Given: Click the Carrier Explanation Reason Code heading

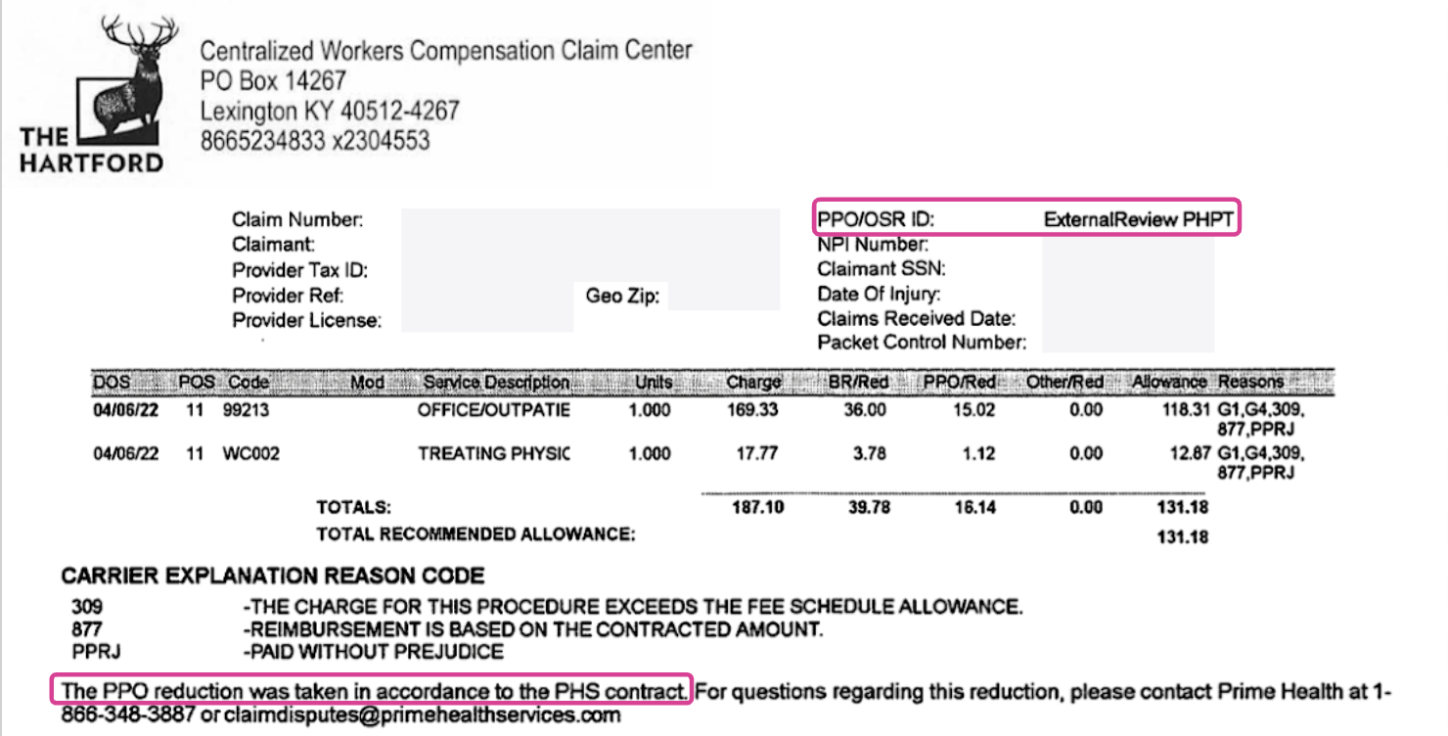Looking at the screenshot, I should point(272,575).
